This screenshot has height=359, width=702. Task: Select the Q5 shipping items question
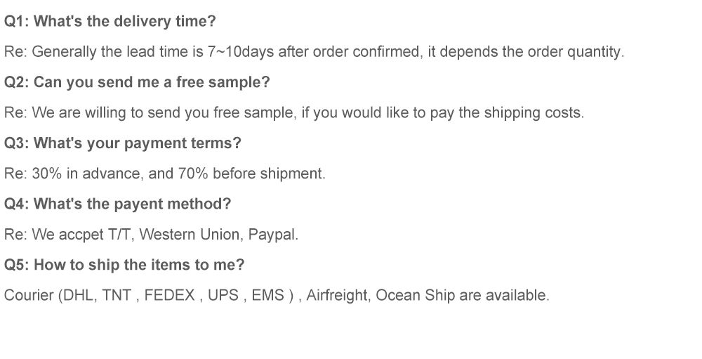(124, 265)
